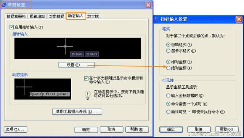Click 取消 in the 草图设置 dialog

[111, 130]
